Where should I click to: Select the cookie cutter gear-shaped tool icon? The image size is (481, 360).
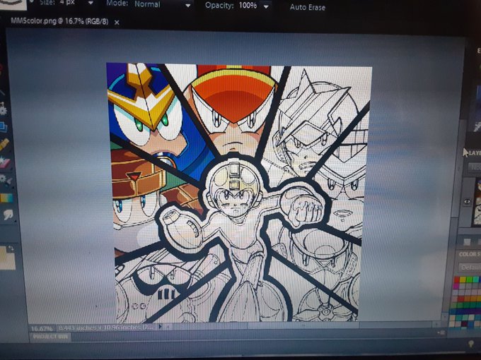3,109
